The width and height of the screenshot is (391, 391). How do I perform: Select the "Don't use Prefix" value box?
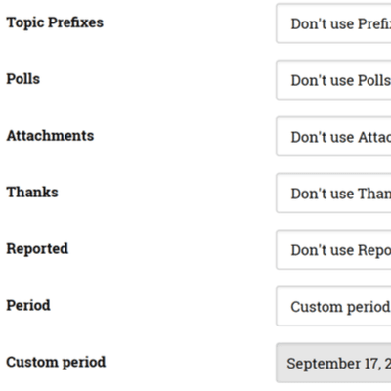pos(333,23)
